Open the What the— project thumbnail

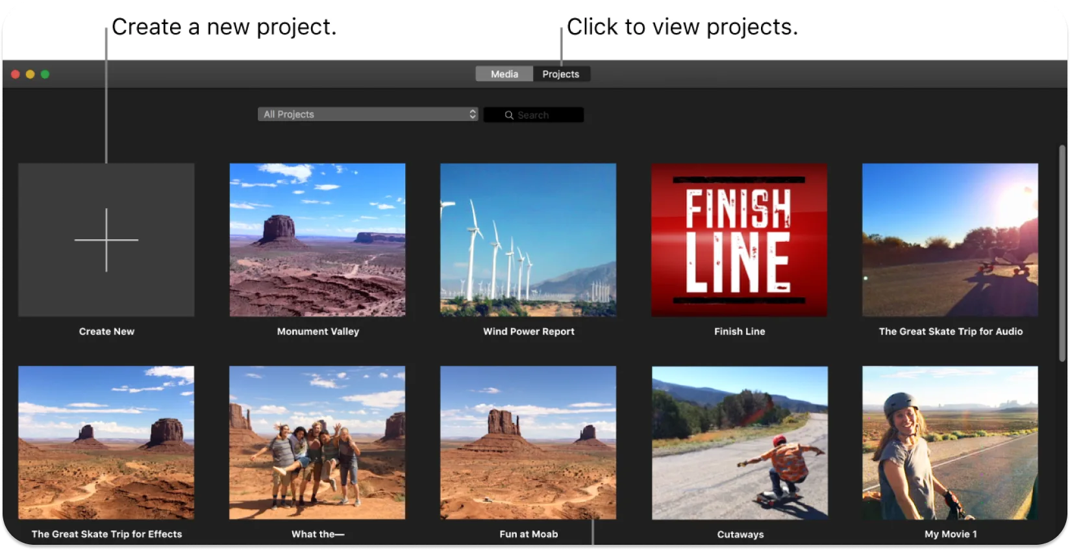pyautogui.click(x=317, y=442)
